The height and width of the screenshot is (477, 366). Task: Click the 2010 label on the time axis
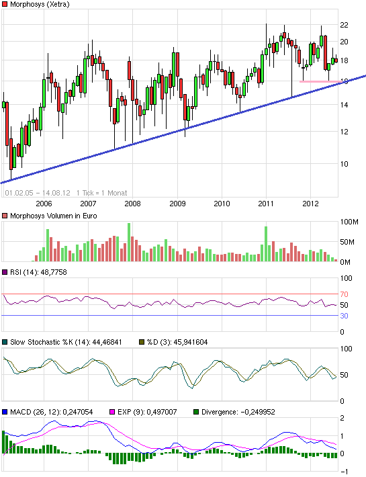[222, 204]
